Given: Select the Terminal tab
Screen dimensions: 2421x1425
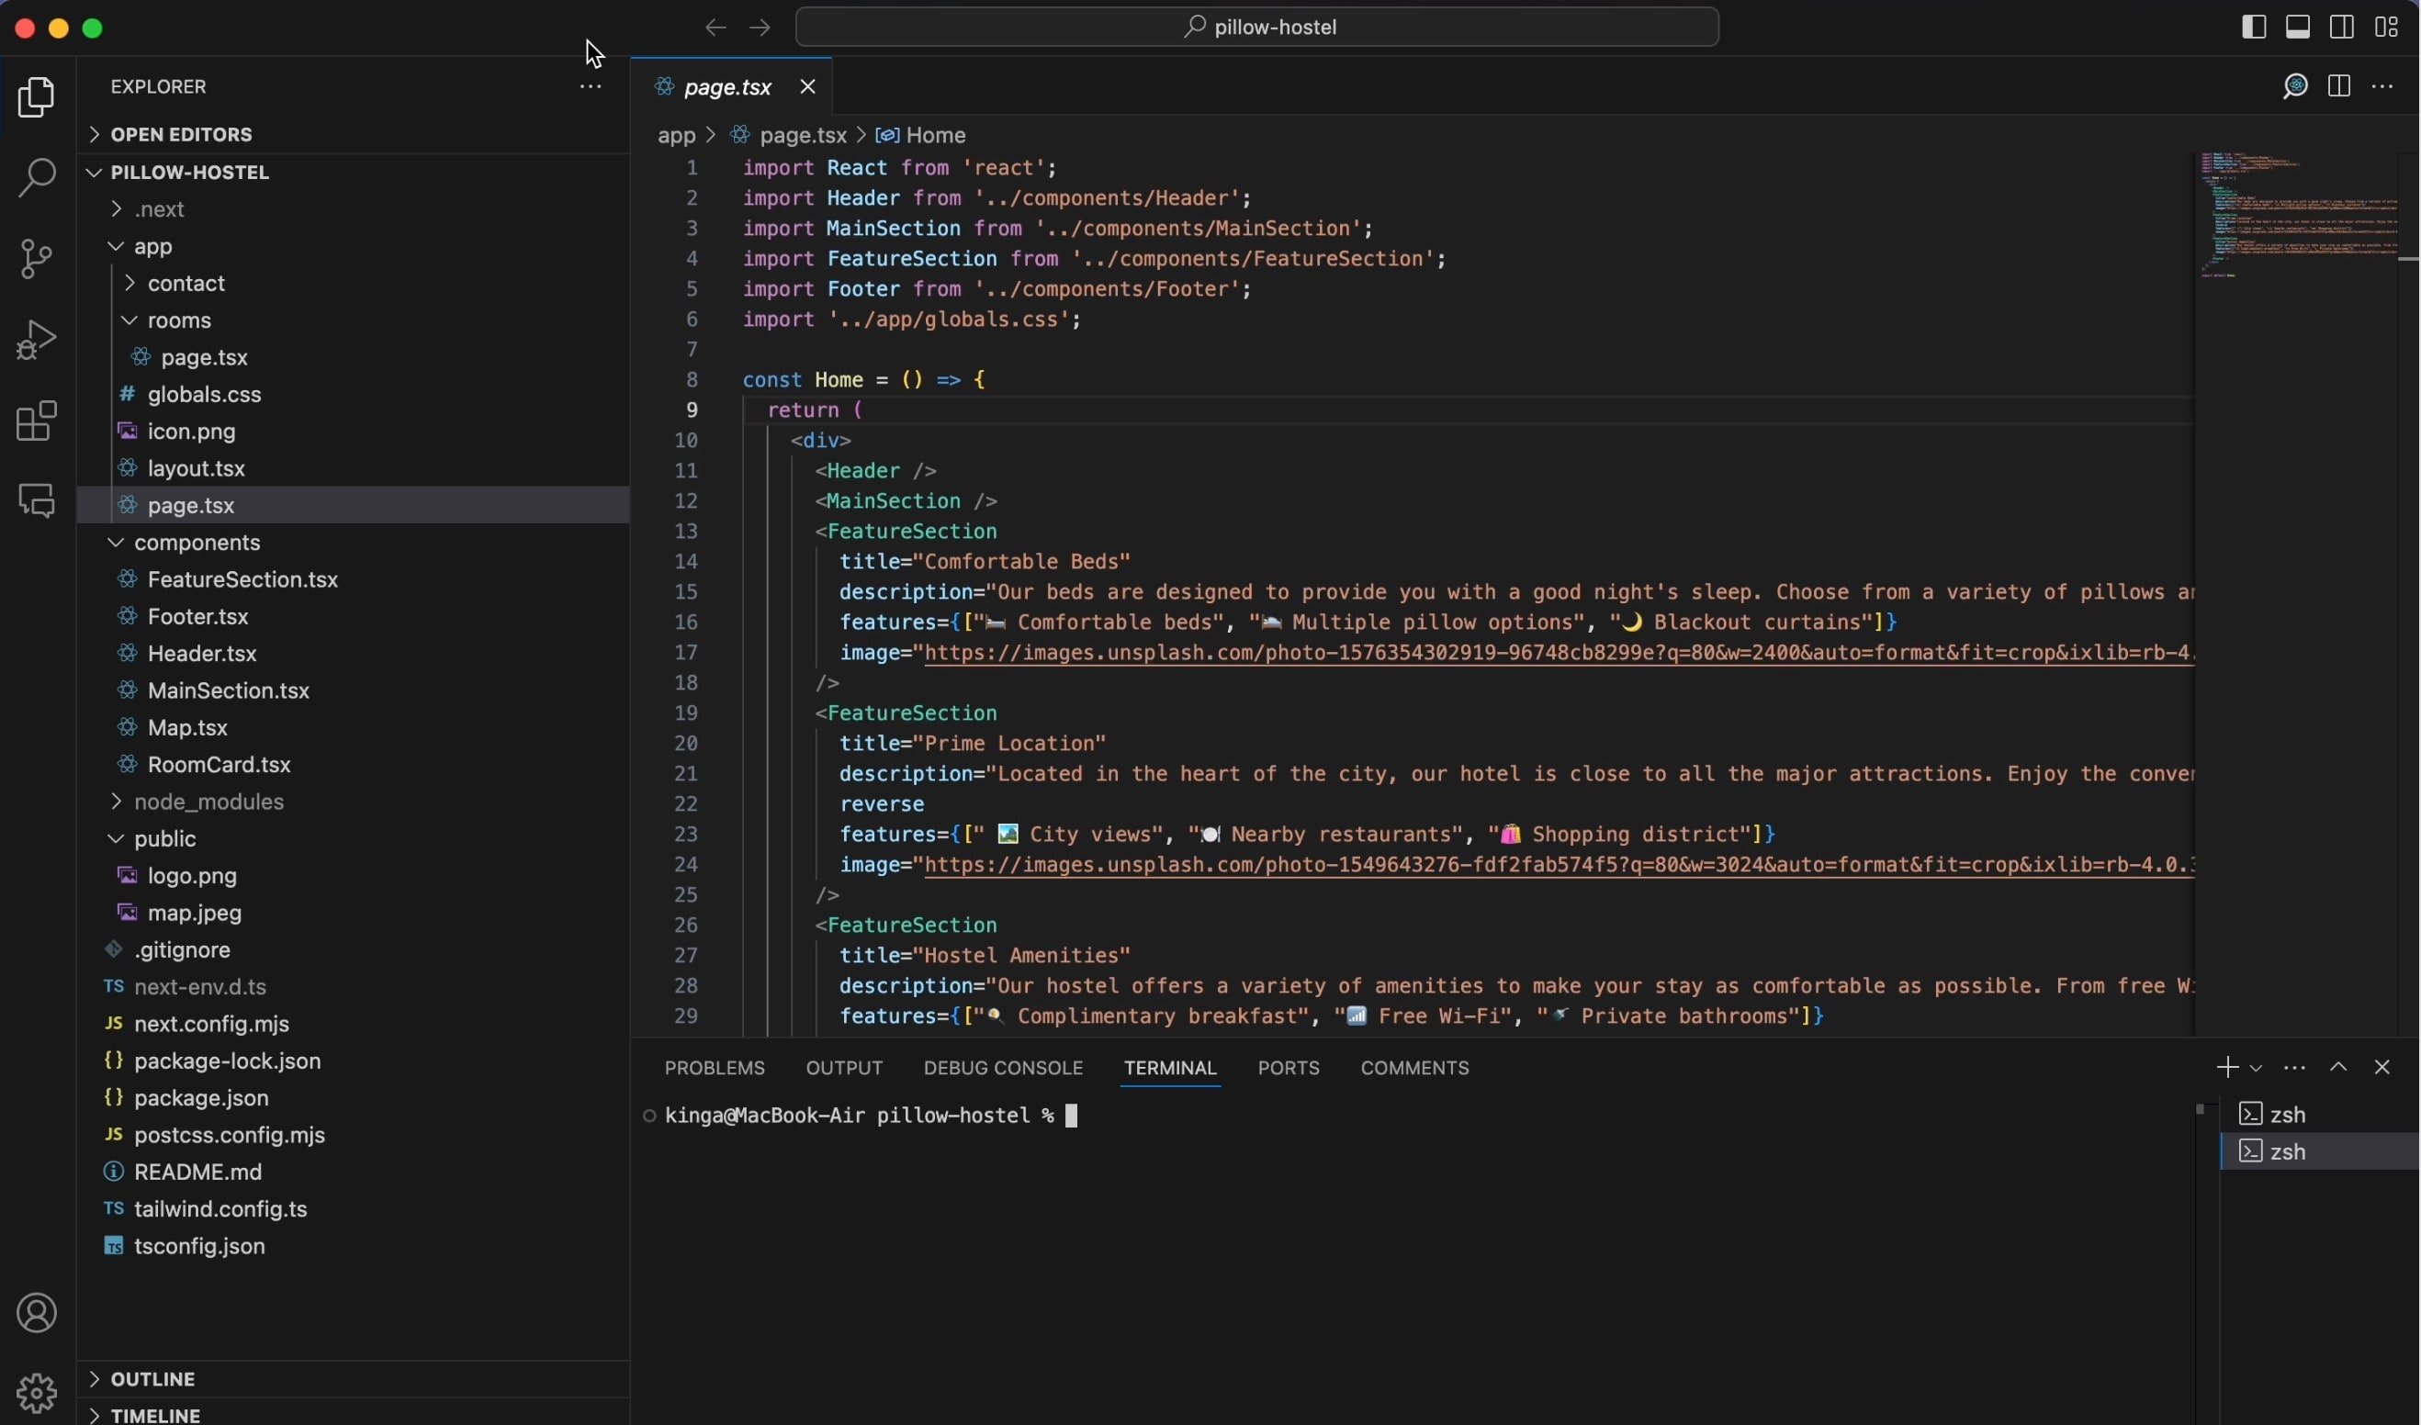Looking at the screenshot, I should click(x=1170, y=1068).
